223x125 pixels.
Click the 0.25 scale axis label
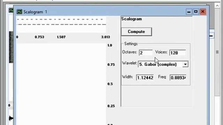pos(111,106)
